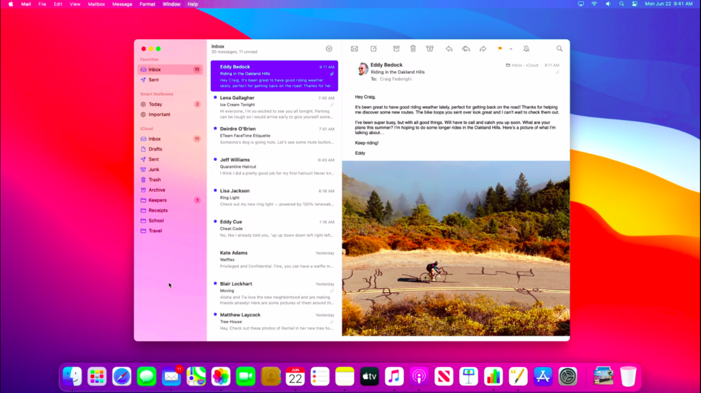Open Photos from the Dock
The image size is (701, 393).
(x=221, y=377)
